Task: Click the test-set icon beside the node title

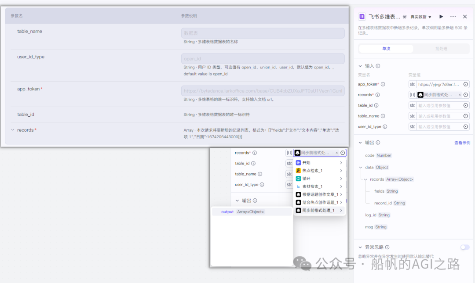Action: click(405, 17)
